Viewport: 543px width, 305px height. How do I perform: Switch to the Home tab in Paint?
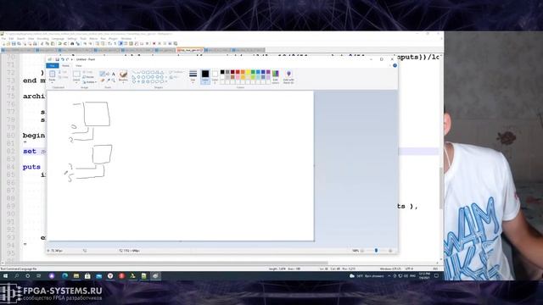tap(65, 66)
